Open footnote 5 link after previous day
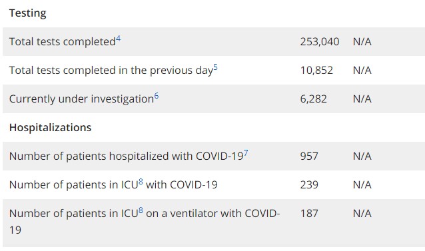 click(215, 67)
